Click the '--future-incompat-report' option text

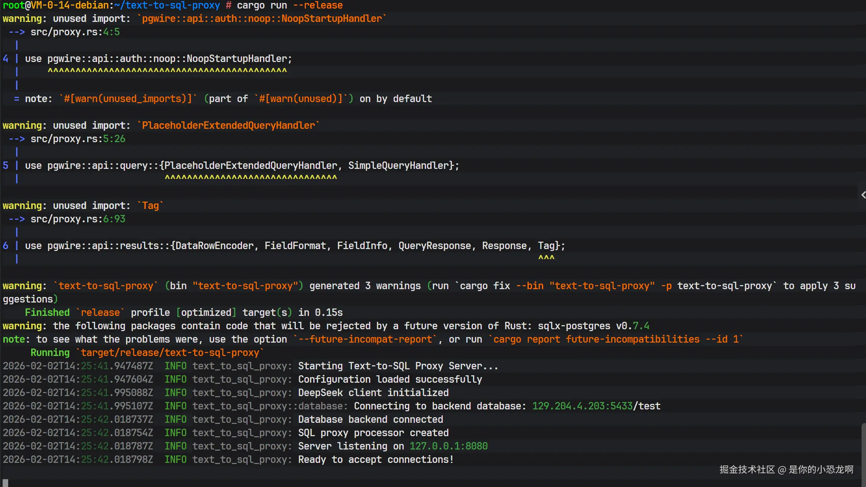pos(365,339)
